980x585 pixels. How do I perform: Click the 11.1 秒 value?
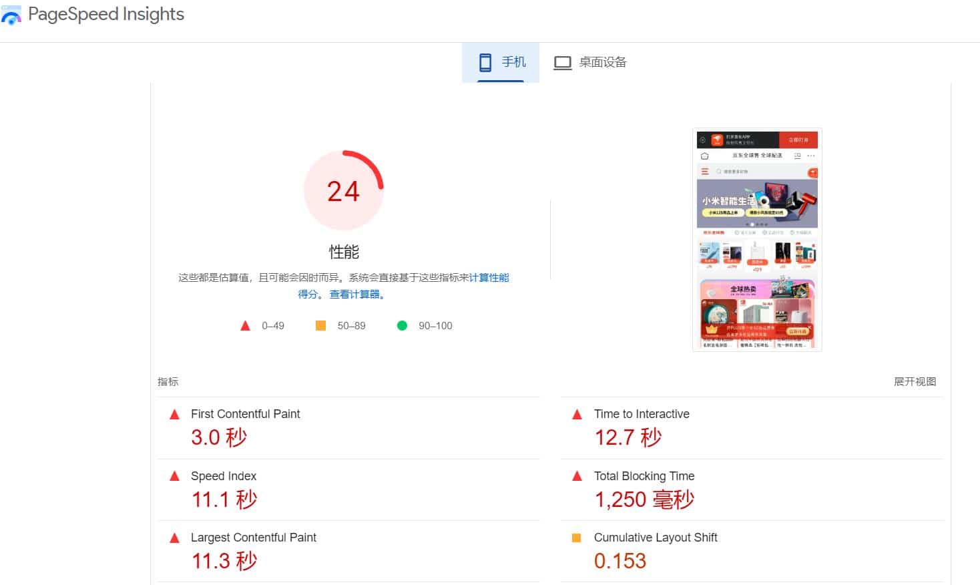pyautogui.click(x=224, y=500)
